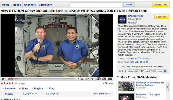
Task: Open Community tab
Action: point(46,5)
